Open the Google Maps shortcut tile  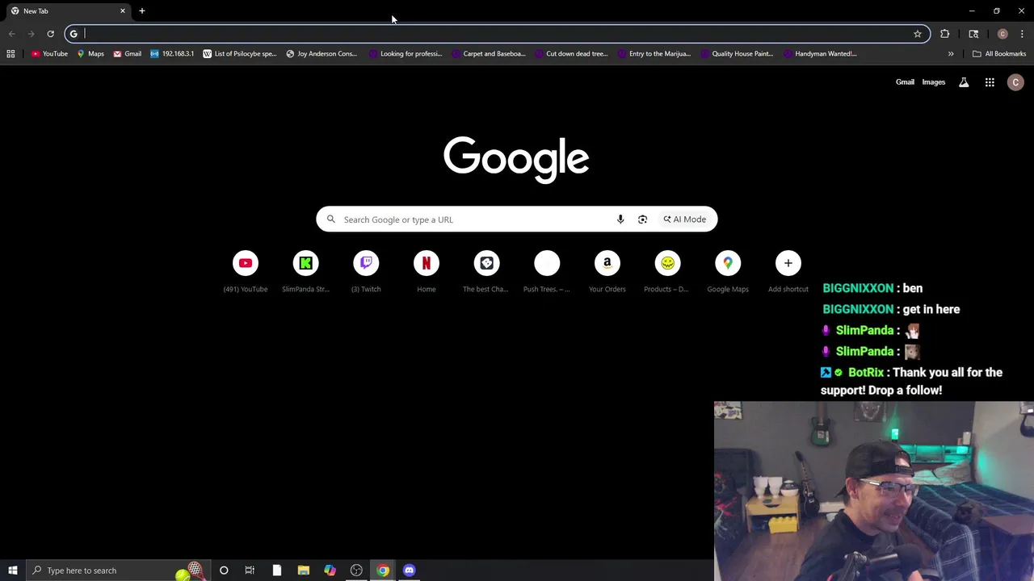[x=728, y=272]
